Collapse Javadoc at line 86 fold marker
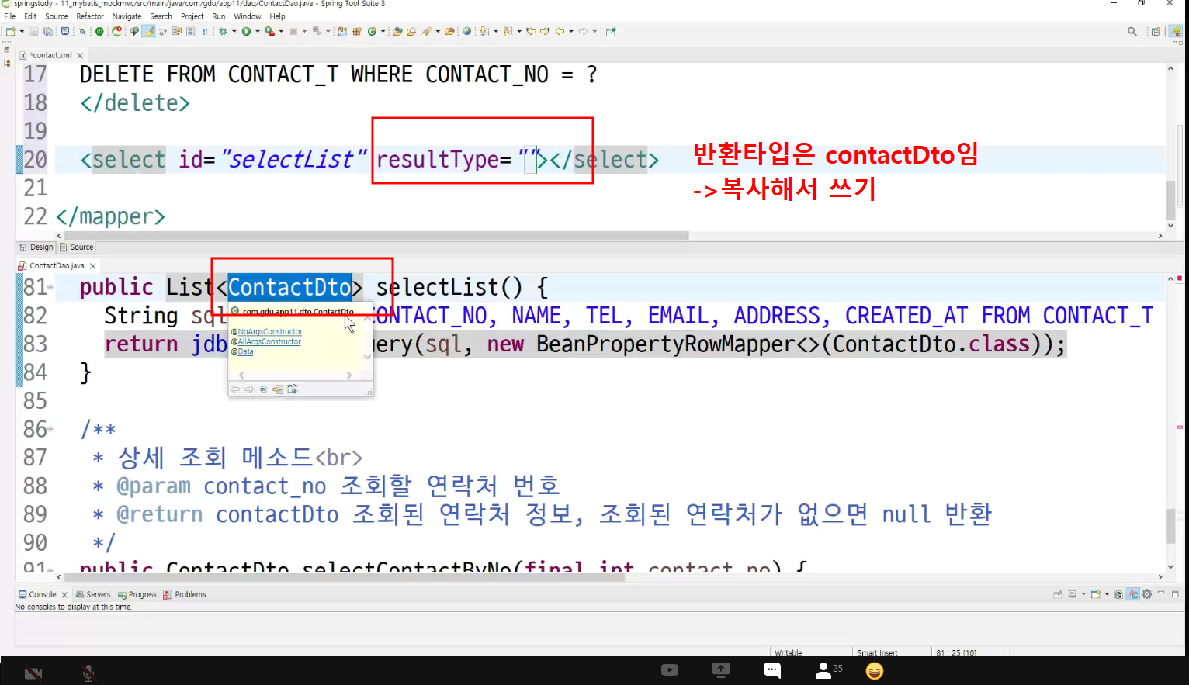The image size is (1189, 685). [50, 429]
